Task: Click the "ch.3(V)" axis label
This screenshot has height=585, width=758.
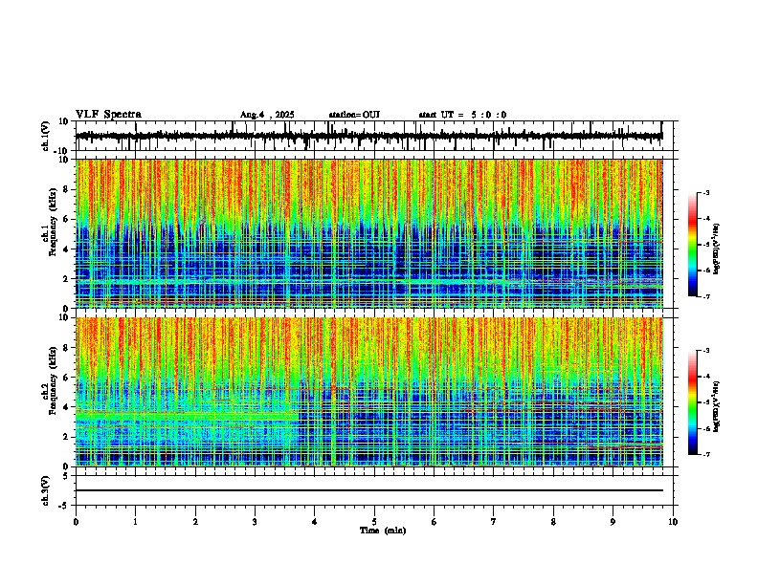Action: pyautogui.click(x=46, y=491)
